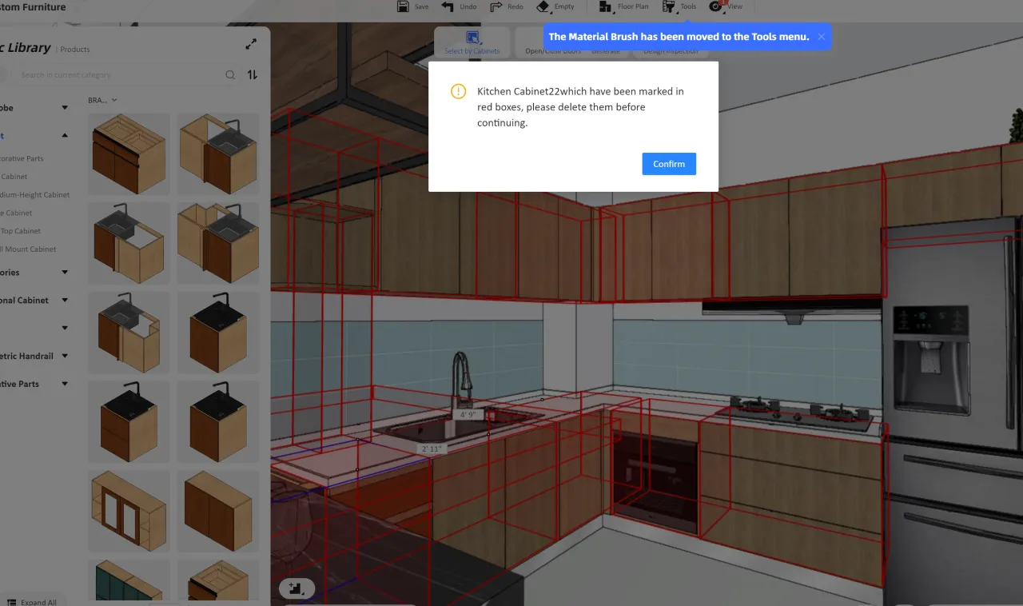Dismiss the Material Brush notification tooltip
The height and width of the screenshot is (606, 1023).
click(821, 37)
